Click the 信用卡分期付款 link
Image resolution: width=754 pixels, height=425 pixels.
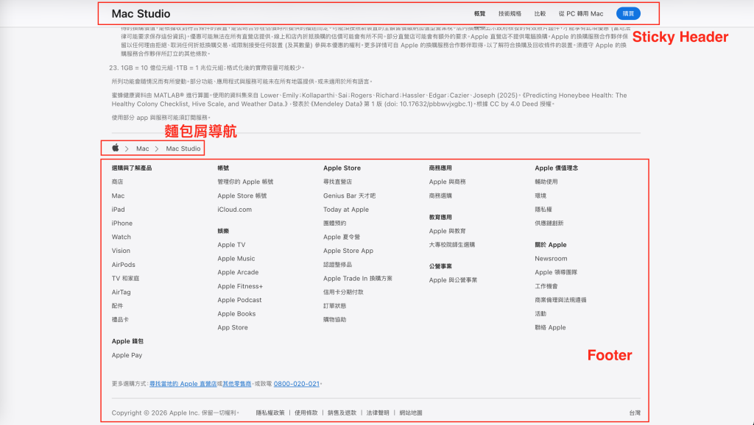[343, 292]
